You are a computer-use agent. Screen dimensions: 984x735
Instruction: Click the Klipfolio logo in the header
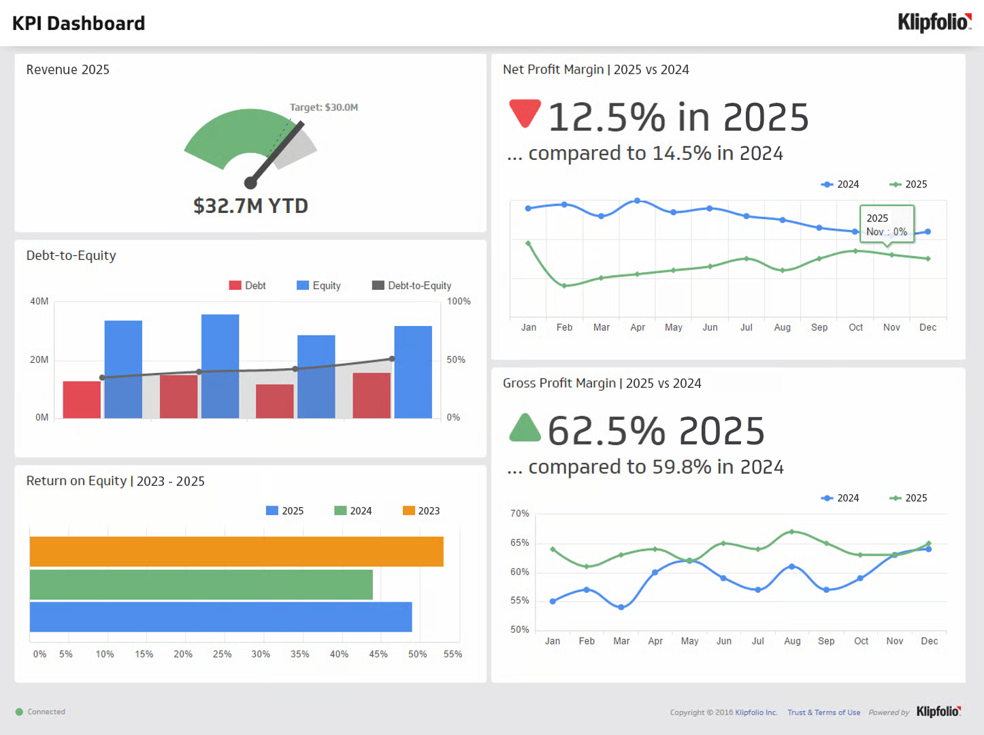coord(933,22)
